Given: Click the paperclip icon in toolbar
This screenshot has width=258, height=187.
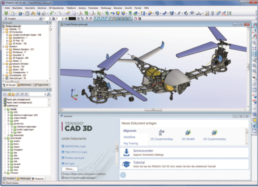Looking at the screenshot, I should point(218,13).
